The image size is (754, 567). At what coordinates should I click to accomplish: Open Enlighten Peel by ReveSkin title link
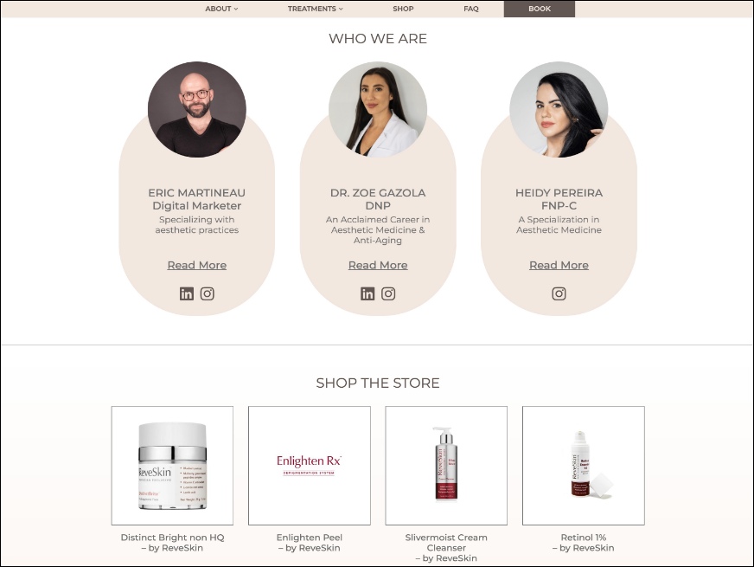(x=310, y=543)
